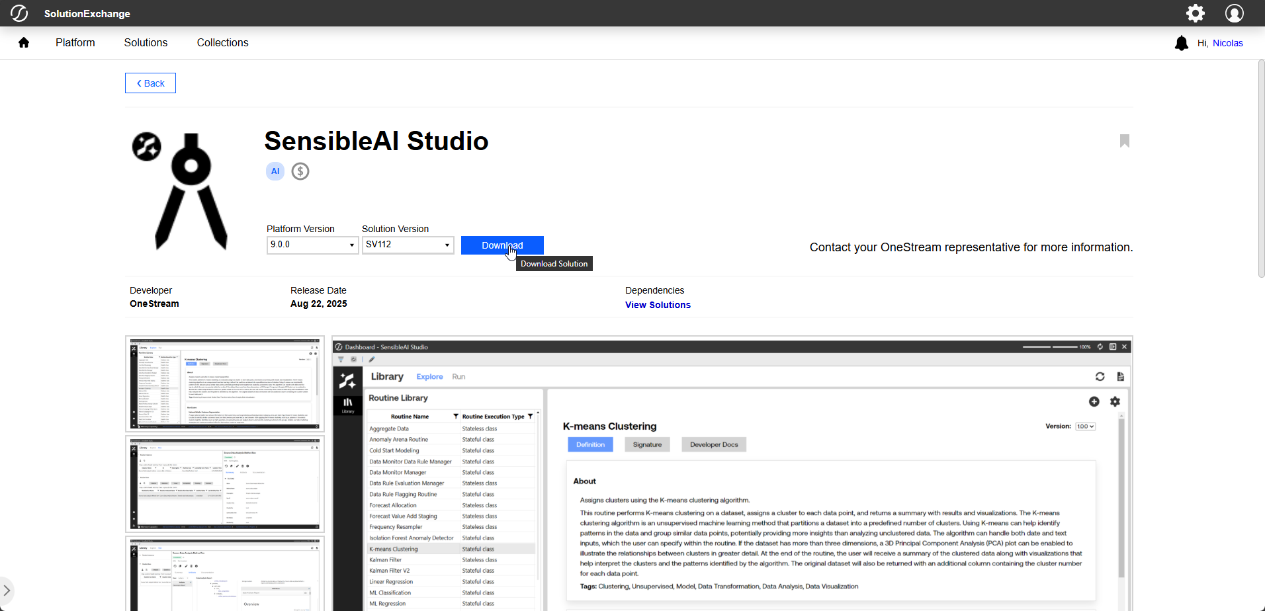The image size is (1265, 611).
Task: Open the user profile icon
Action: [x=1234, y=13]
